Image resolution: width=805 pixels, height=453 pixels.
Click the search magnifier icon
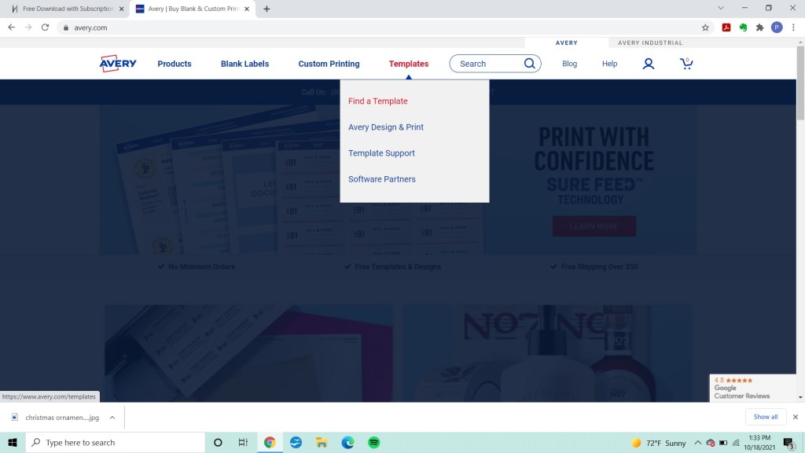pyautogui.click(x=529, y=63)
